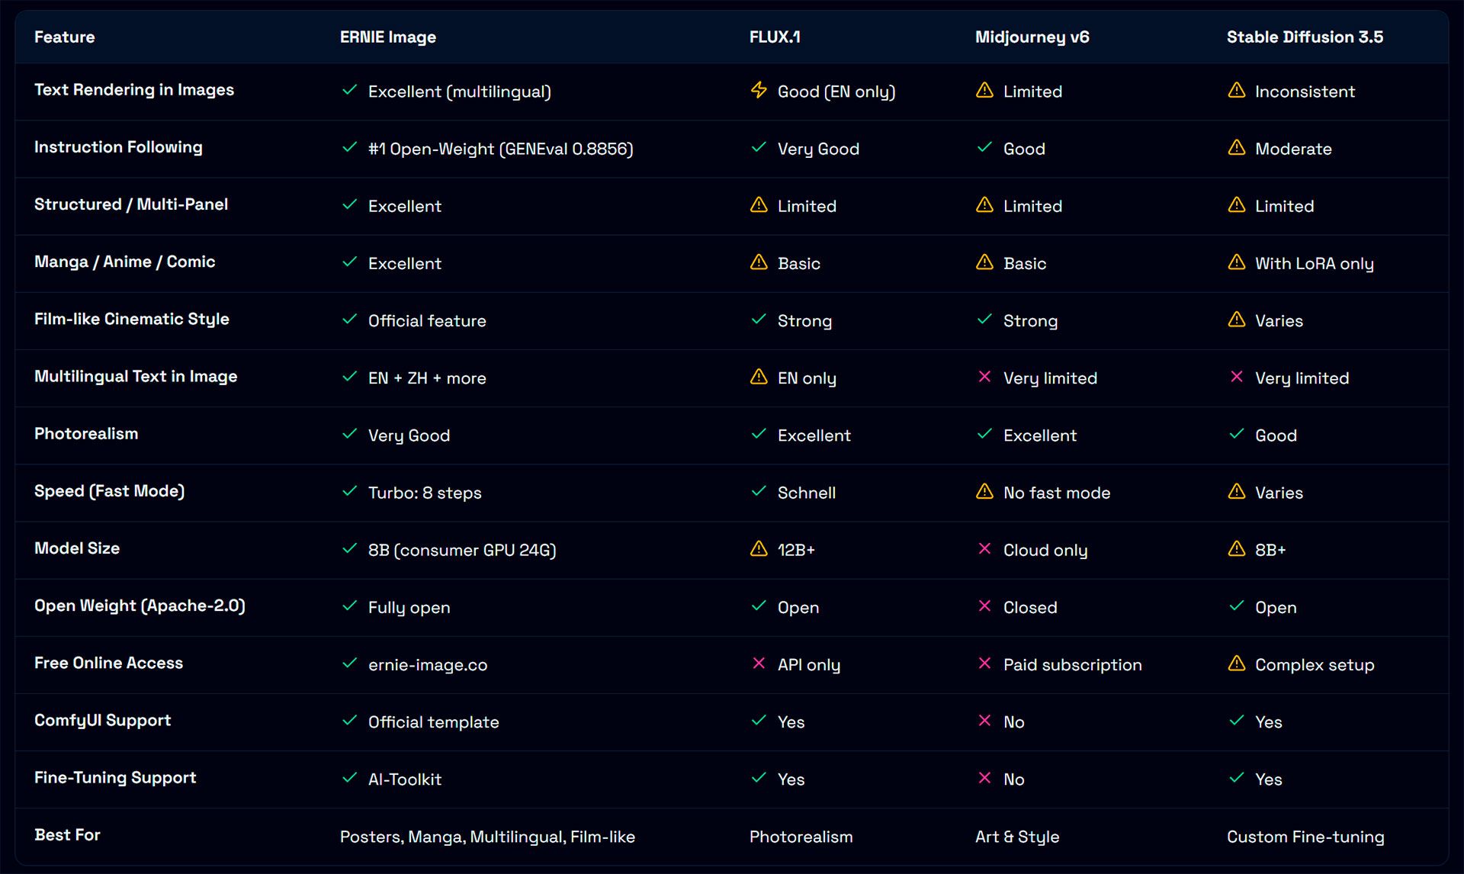The height and width of the screenshot is (874, 1464).
Task: Click warning icon beside No fast mode
Action: point(984,491)
